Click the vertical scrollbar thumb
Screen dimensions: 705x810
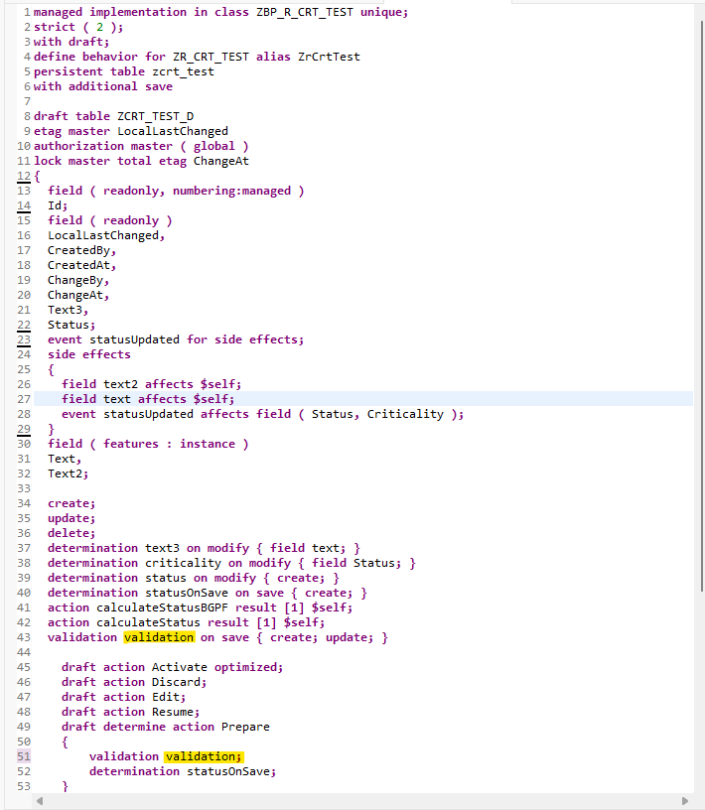(702, 306)
